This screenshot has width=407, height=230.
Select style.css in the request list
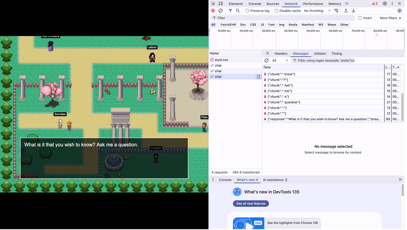[235, 60]
